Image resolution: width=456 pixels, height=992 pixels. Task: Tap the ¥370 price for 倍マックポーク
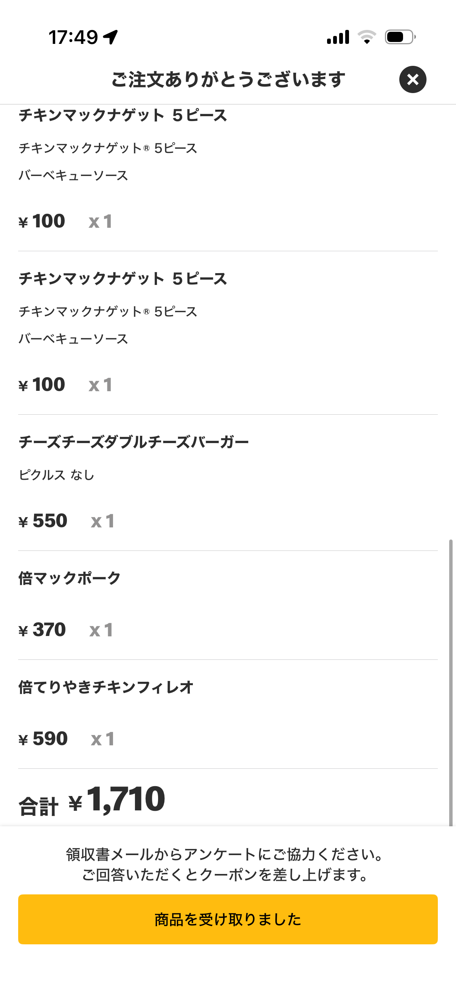42,630
